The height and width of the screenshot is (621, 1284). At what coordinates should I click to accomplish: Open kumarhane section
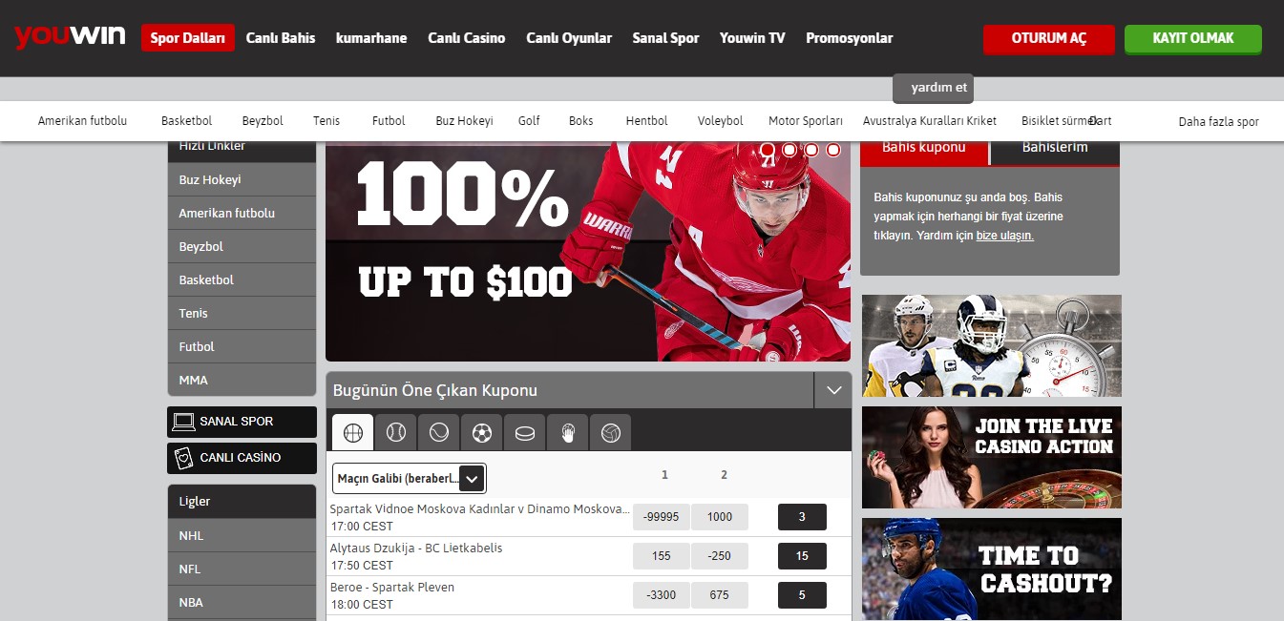point(371,38)
